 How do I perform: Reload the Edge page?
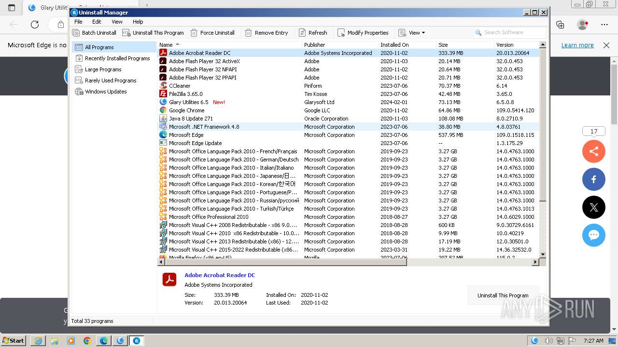(x=35, y=24)
